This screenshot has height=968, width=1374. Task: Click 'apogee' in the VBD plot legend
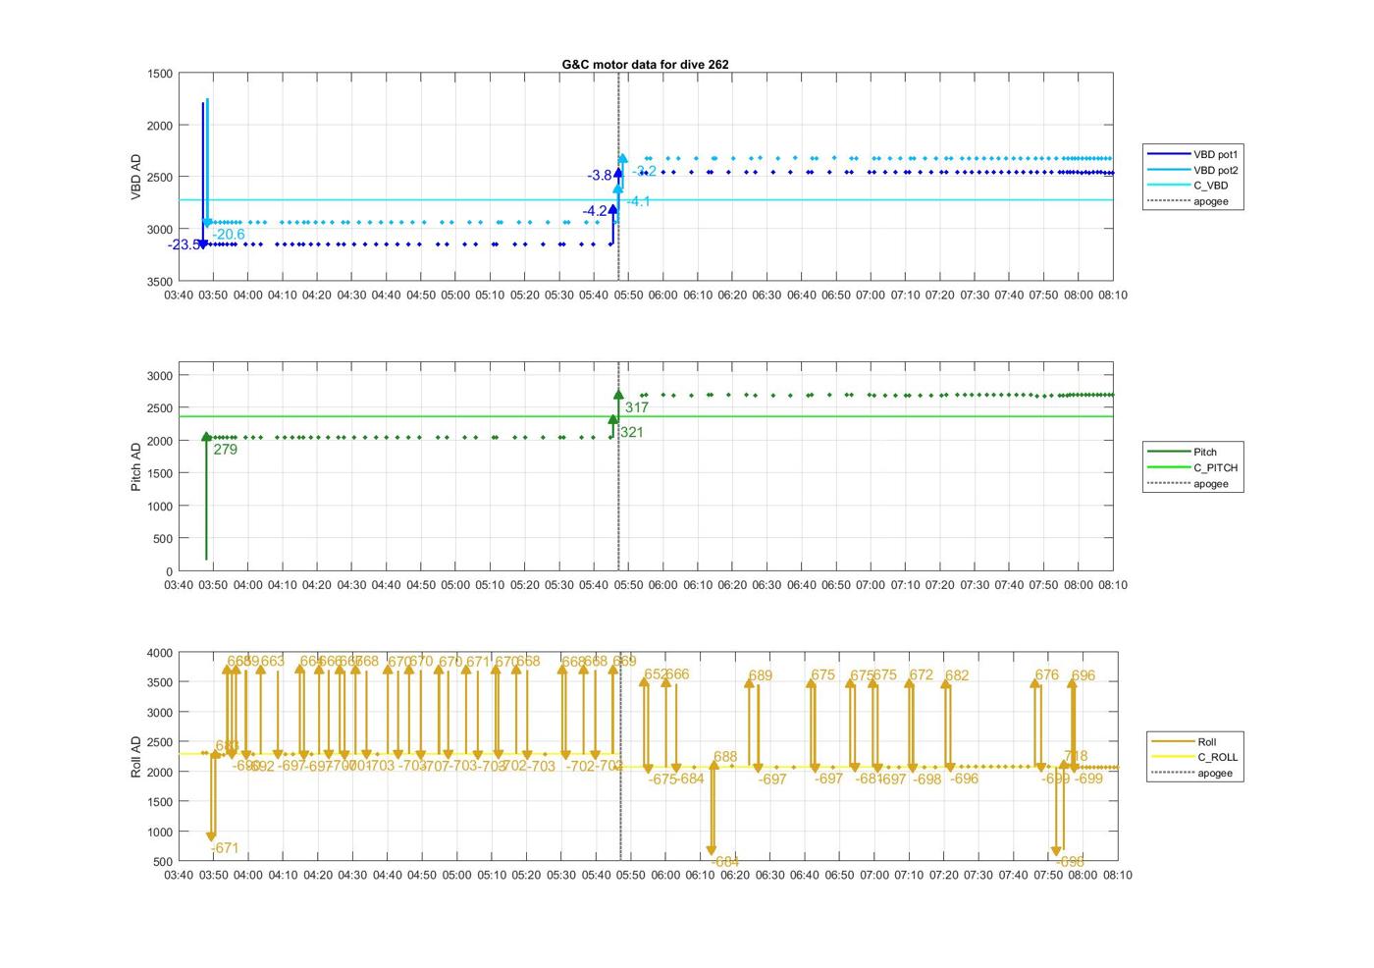(1210, 201)
